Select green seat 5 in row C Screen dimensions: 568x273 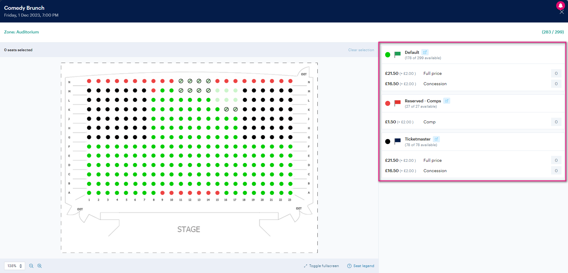pos(126,175)
